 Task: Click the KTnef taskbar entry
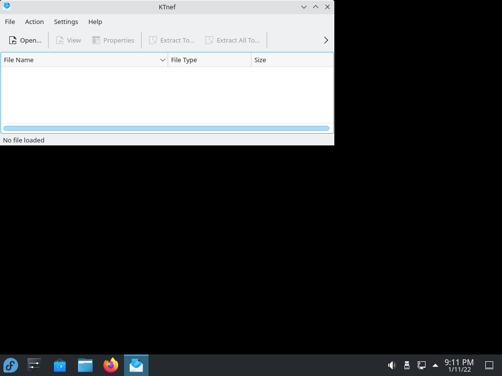(136, 365)
